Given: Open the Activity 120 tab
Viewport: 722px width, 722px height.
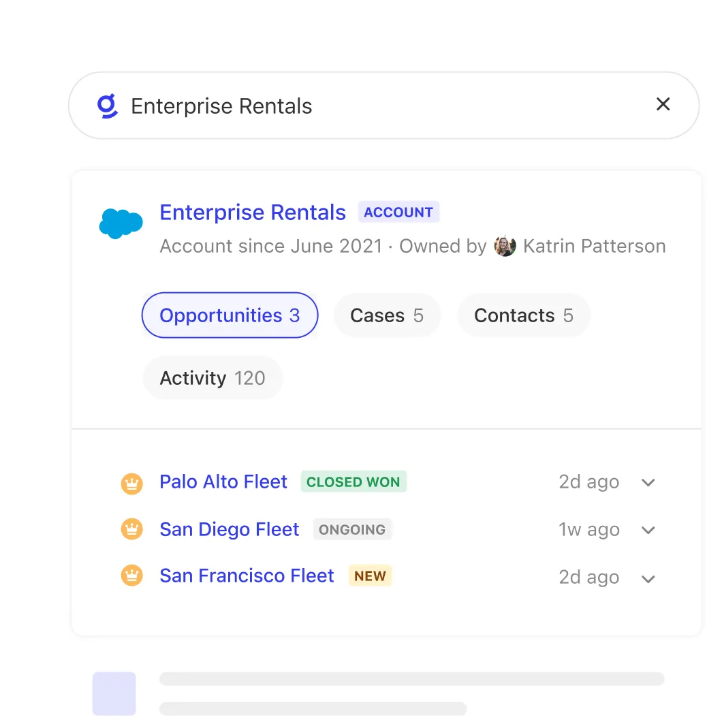Looking at the screenshot, I should pyautogui.click(x=213, y=377).
